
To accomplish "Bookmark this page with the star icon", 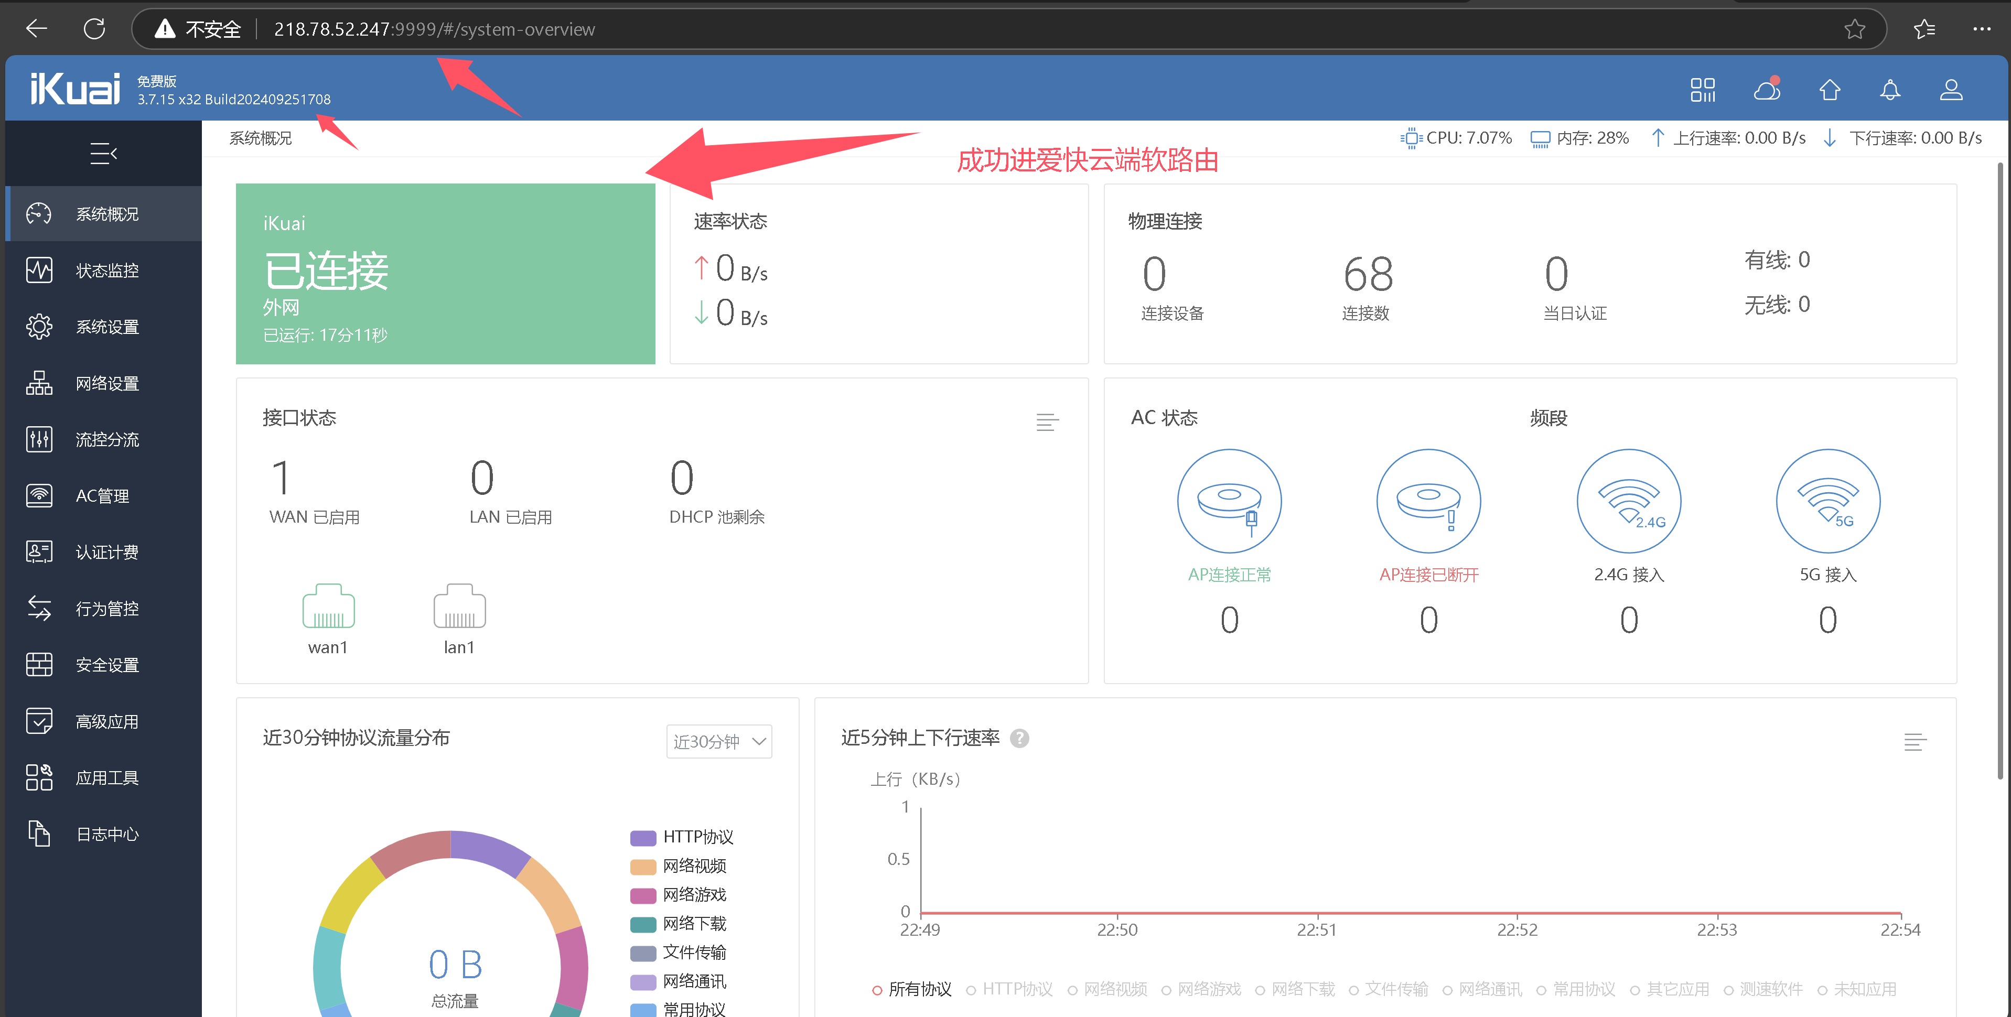I will [1854, 30].
